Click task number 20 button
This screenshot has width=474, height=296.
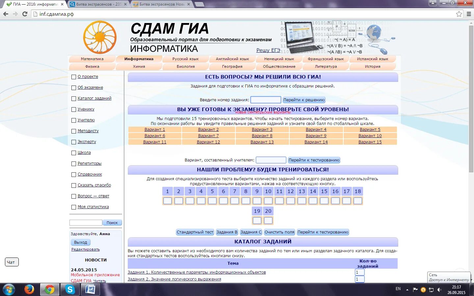click(x=268, y=211)
